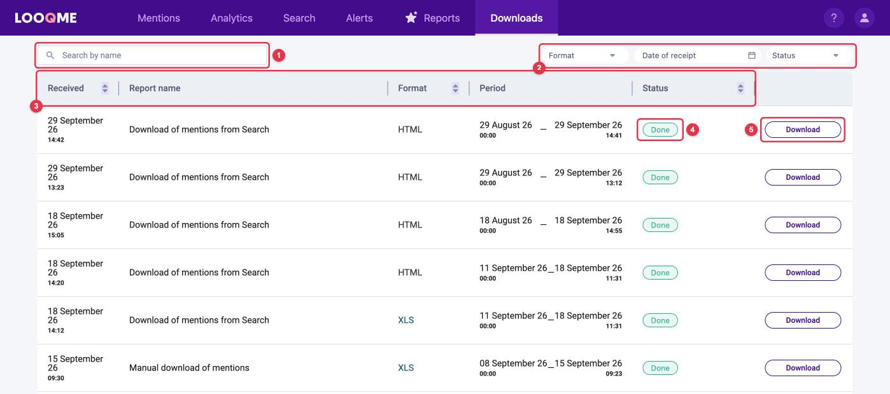Download the Manual download of mentions report
The image size is (890, 394).
point(803,368)
